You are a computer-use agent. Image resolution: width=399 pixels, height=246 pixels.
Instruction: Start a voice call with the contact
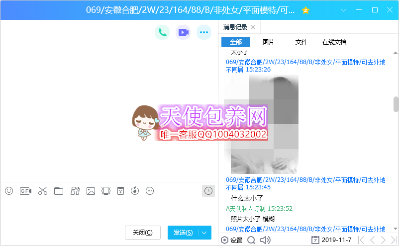[162, 32]
